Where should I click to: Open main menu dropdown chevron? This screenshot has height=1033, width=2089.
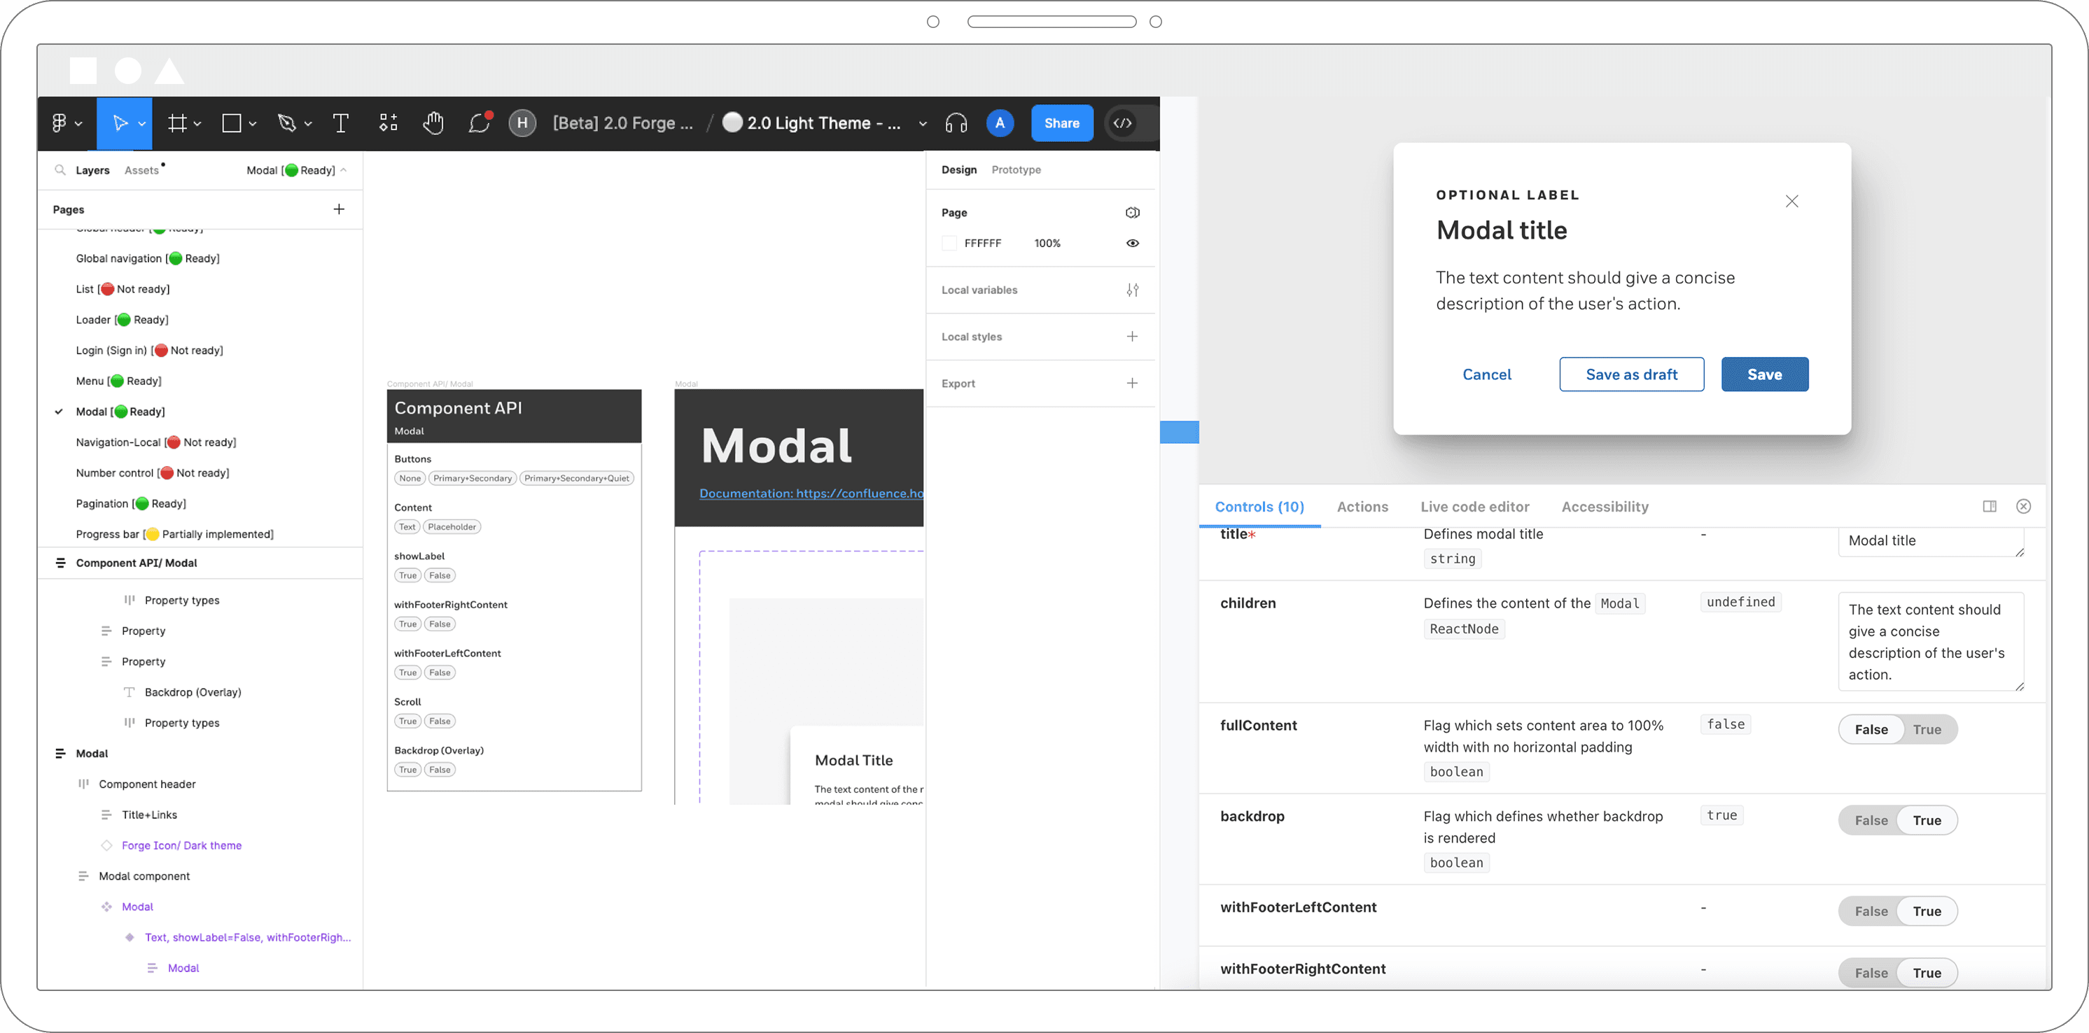(x=78, y=124)
